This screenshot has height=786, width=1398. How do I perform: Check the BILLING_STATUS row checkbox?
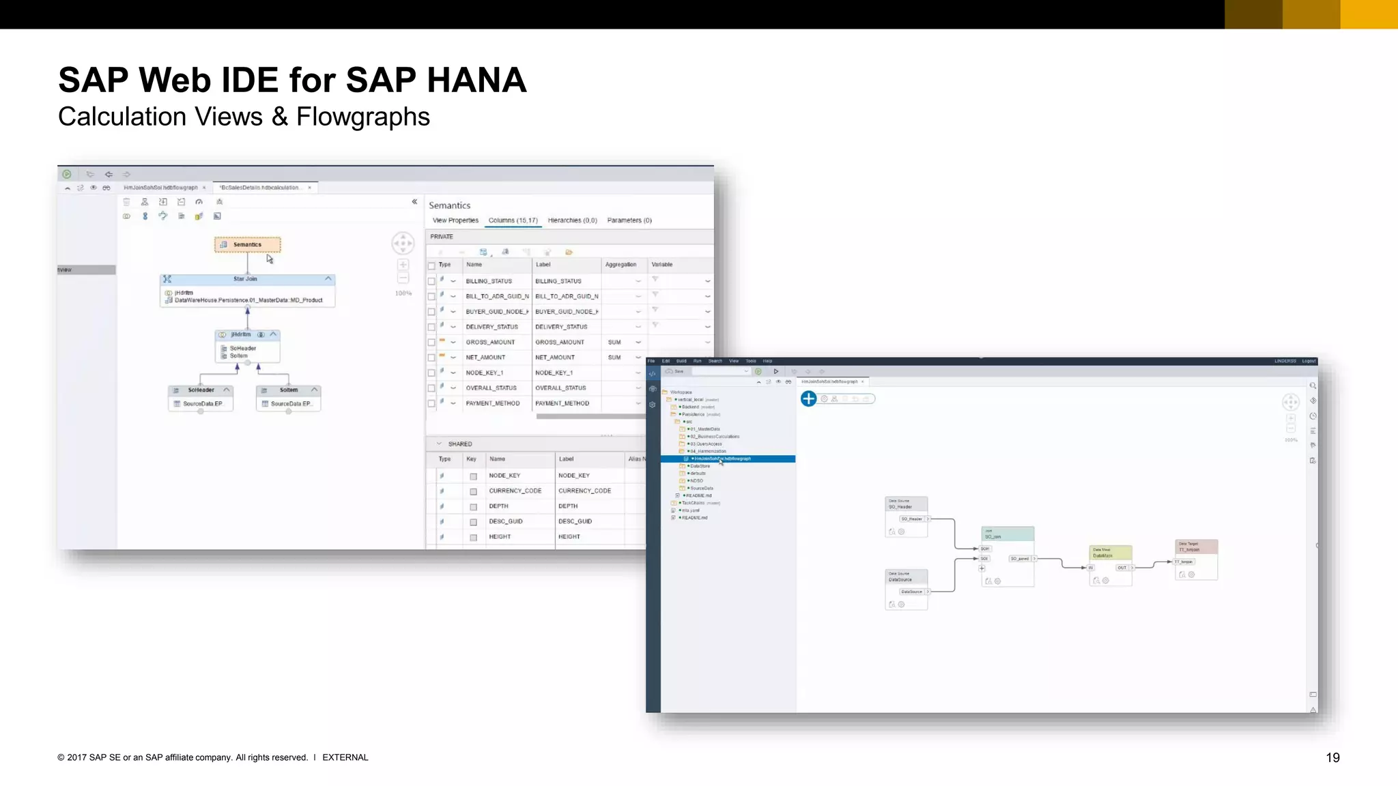(431, 281)
